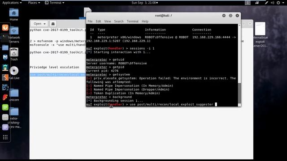Launch Faraday red F icon in dock

[5, 97]
